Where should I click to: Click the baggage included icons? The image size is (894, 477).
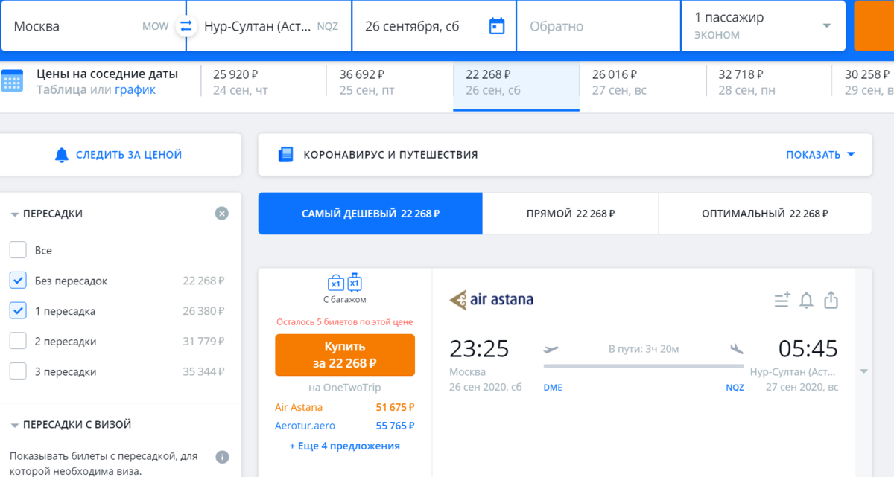pos(345,283)
